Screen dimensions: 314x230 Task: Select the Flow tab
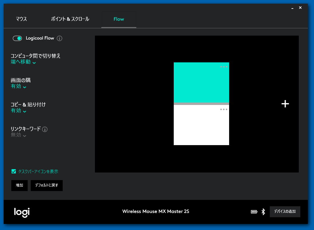[119, 19]
